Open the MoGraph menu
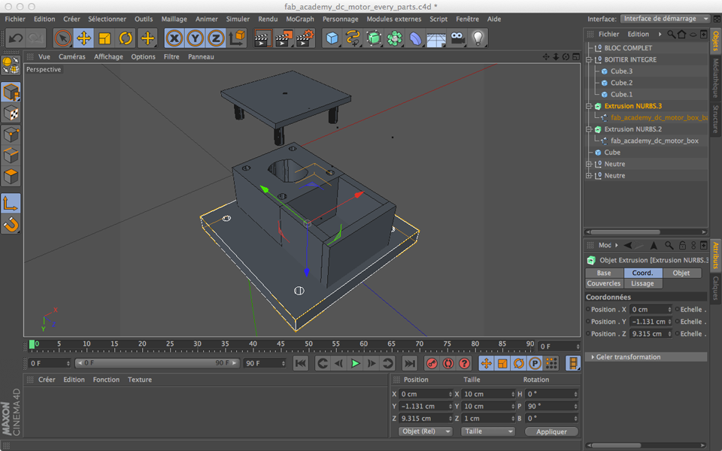The image size is (722, 451). [x=300, y=19]
